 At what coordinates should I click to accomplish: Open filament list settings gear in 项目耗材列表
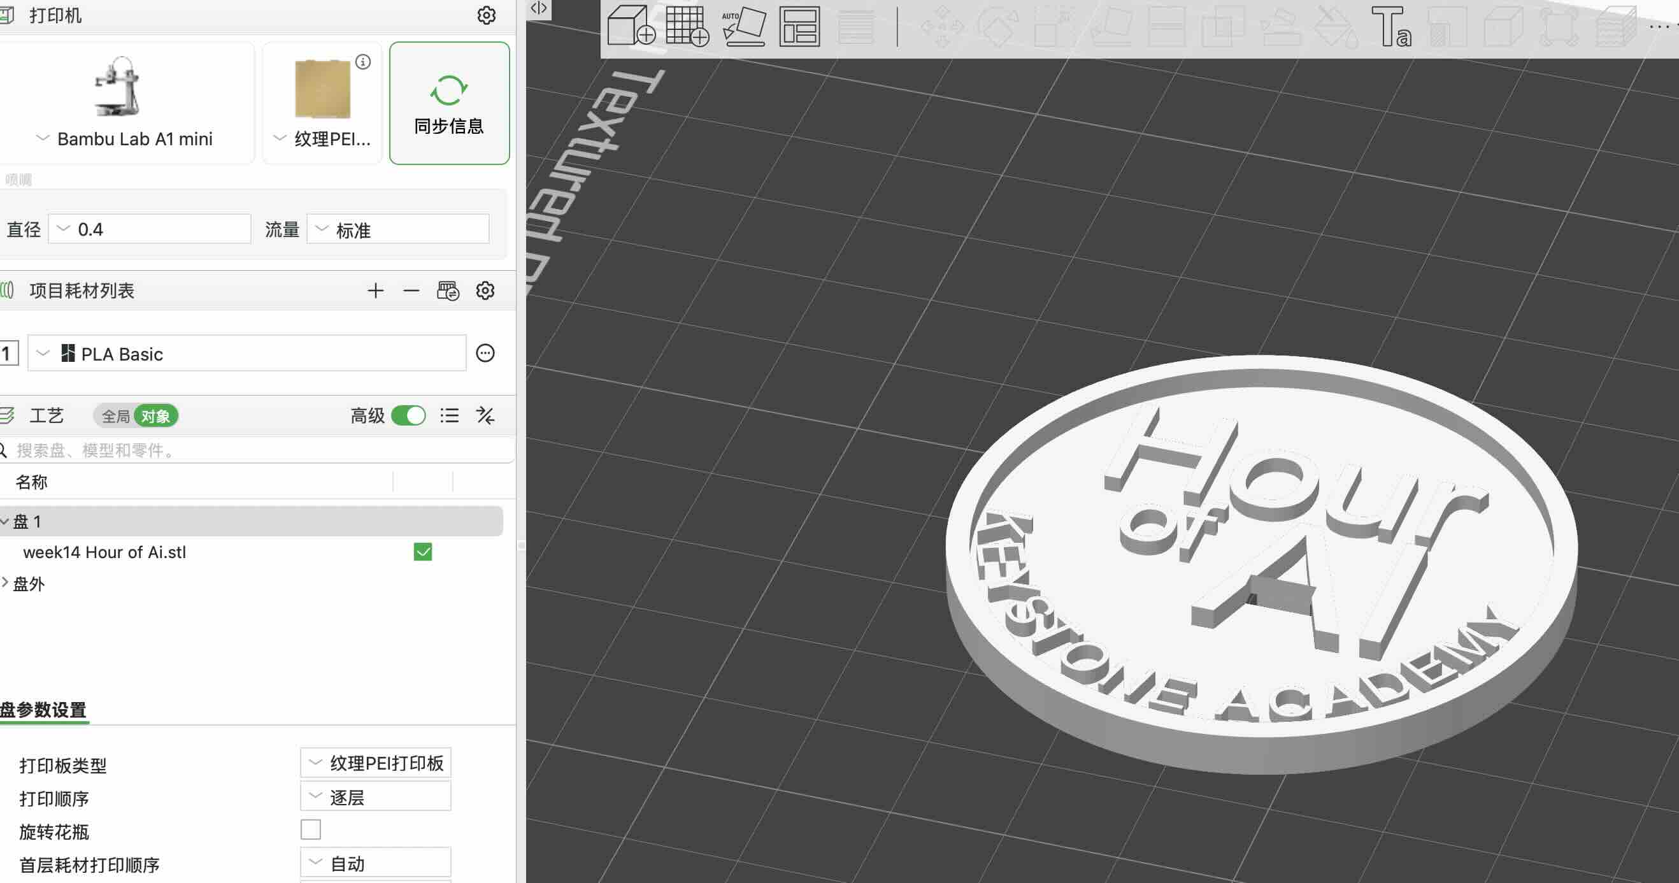pos(485,291)
